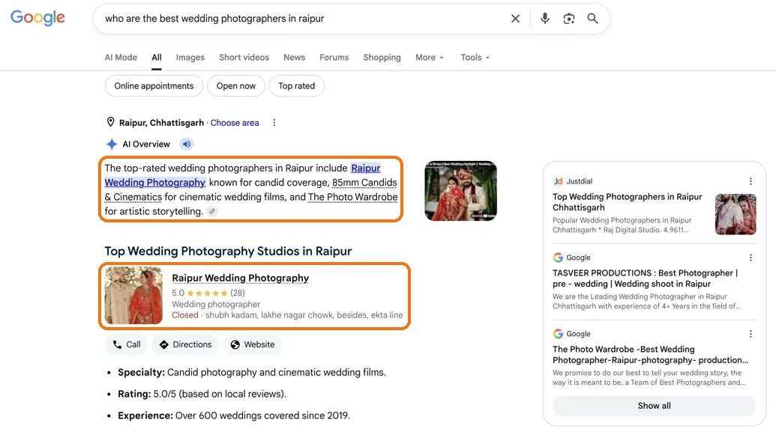Open The Photo Wardrobe Best Wedding result
The image size is (776, 432).
[650, 354]
